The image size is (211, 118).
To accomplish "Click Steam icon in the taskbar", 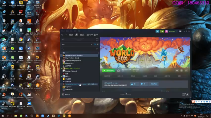I will point(48,116).
